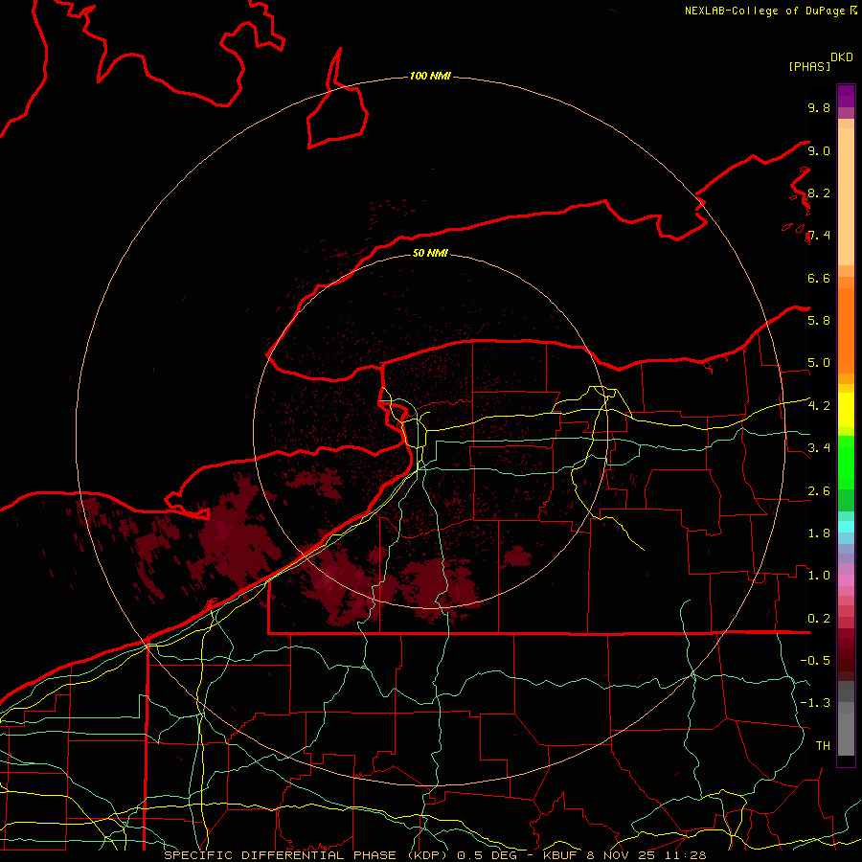Screen dimensions: 862x862
Task: Select the peach swatch beside 9.0
Action: point(846,151)
